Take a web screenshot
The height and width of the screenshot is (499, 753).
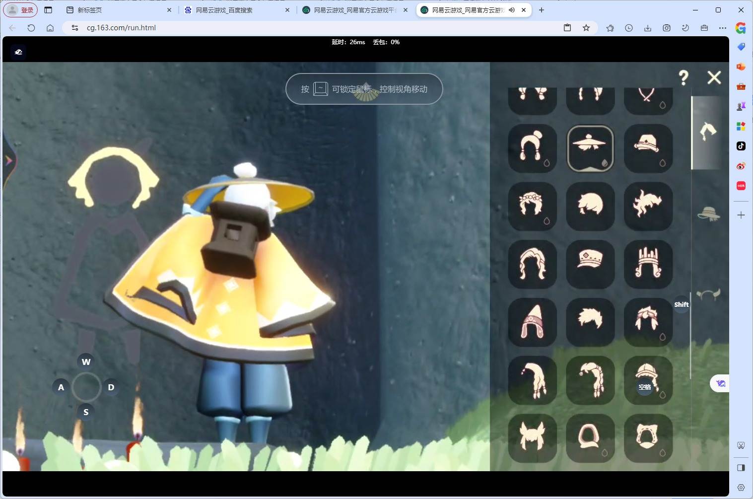[x=667, y=28]
